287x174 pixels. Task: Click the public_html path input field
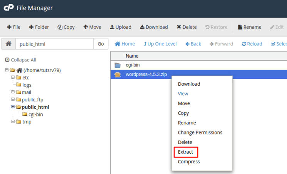pos(54,44)
